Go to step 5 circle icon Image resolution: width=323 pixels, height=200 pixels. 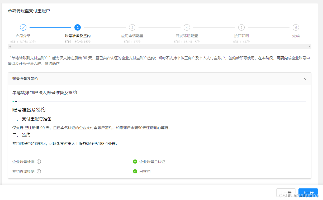pyautogui.click(x=241, y=27)
